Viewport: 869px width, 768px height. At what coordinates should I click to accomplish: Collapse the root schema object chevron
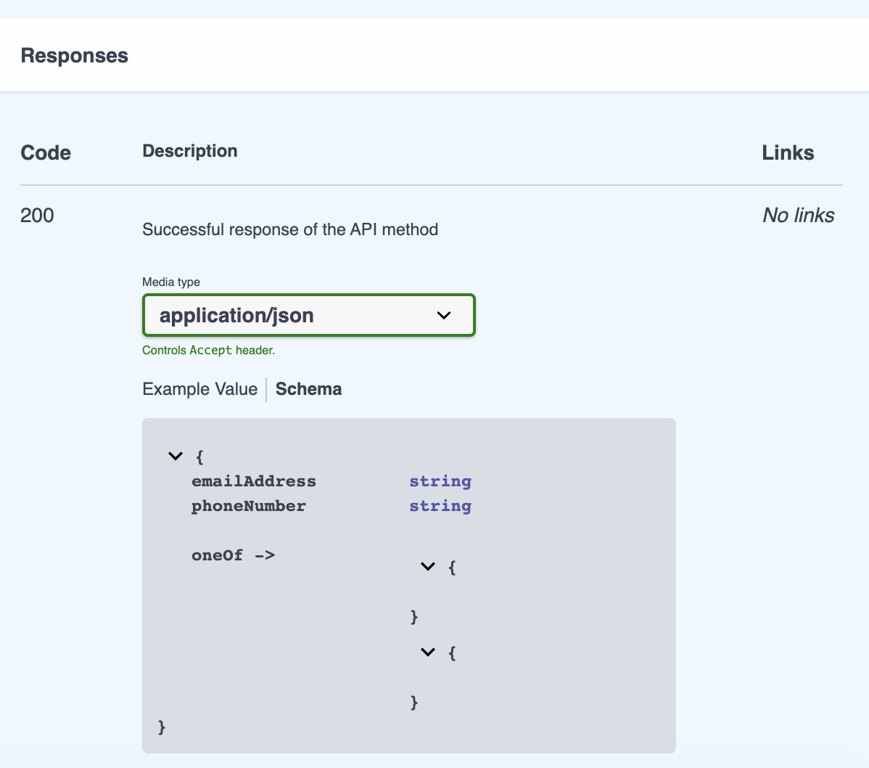pyautogui.click(x=174, y=456)
